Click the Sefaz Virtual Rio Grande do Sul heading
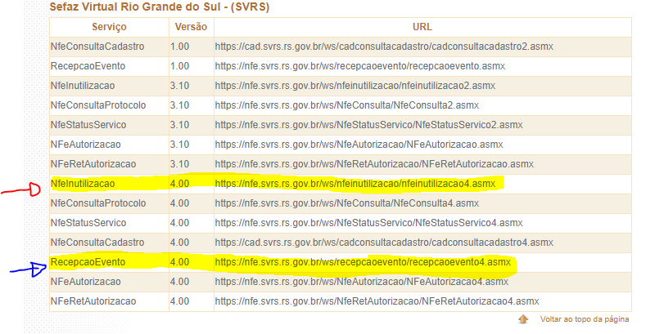The image size is (655, 334). [x=159, y=7]
